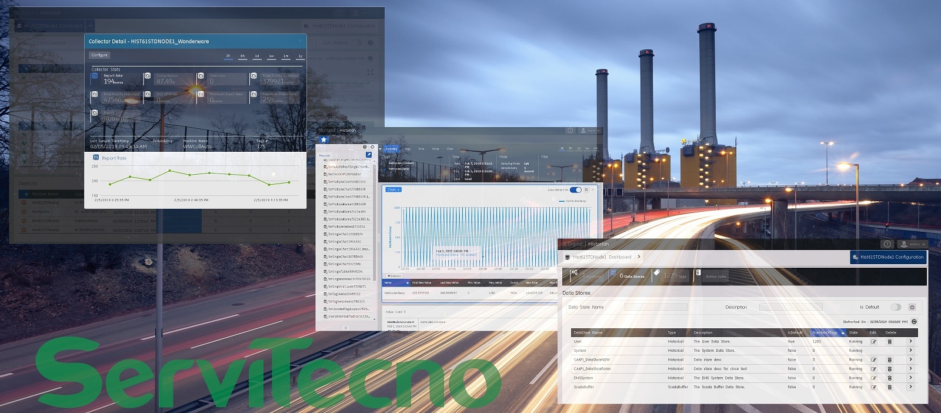Click the Total Events Reported chart icon
The image size is (941, 413).
click(94, 94)
